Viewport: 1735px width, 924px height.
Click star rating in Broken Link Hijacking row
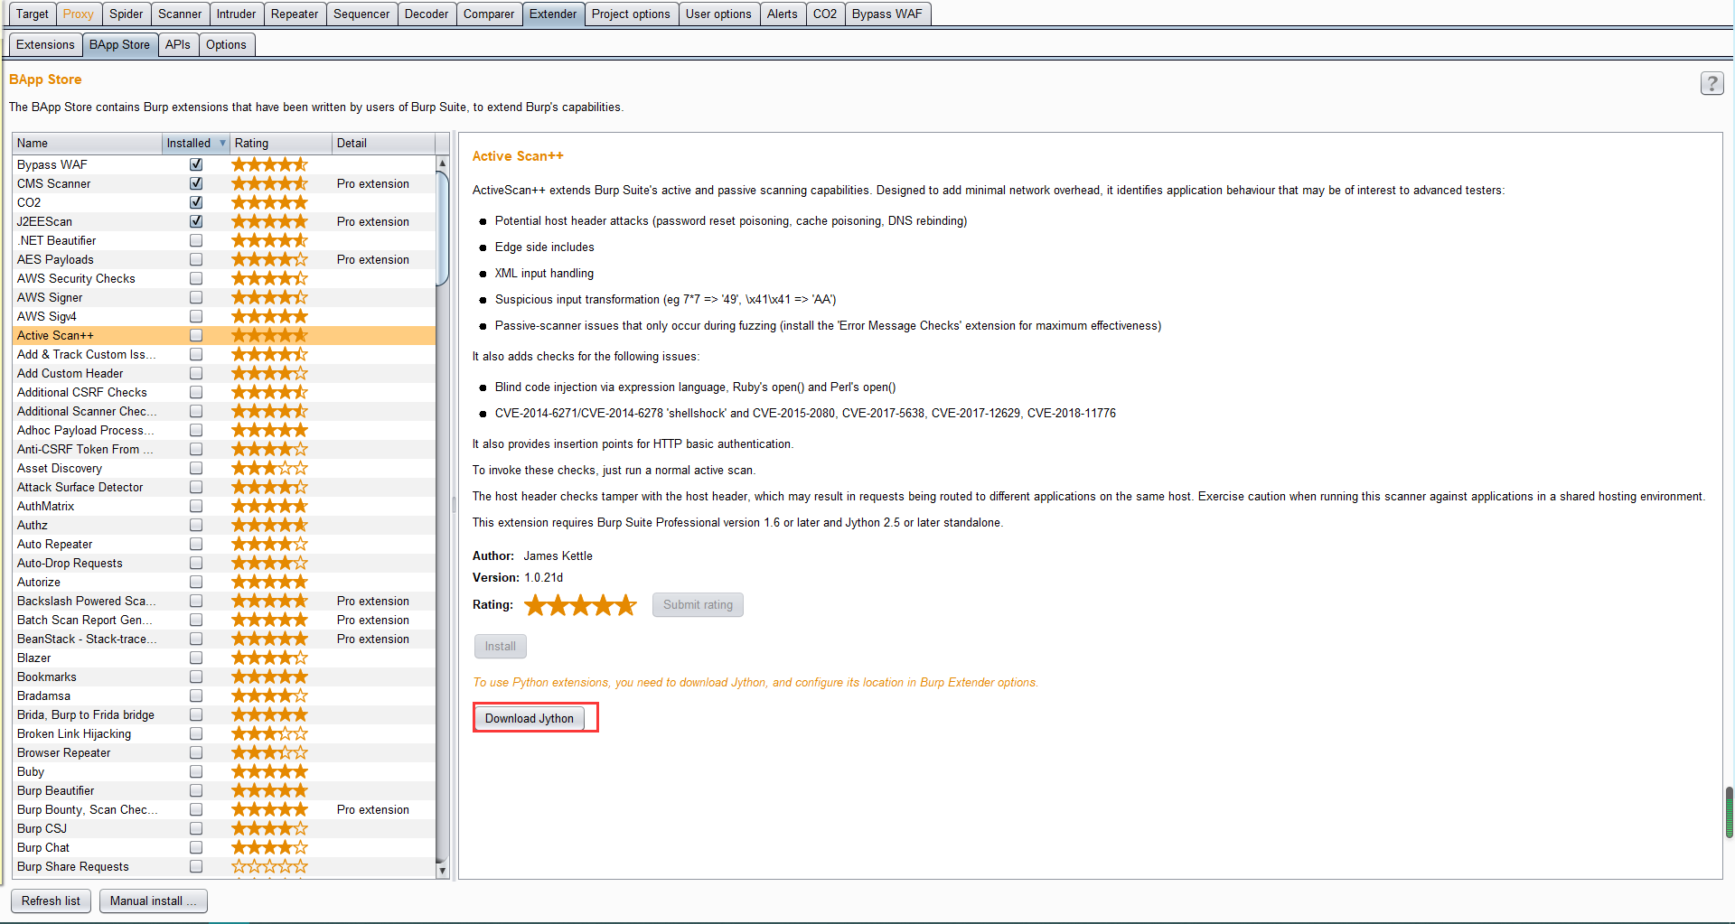tap(269, 733)
